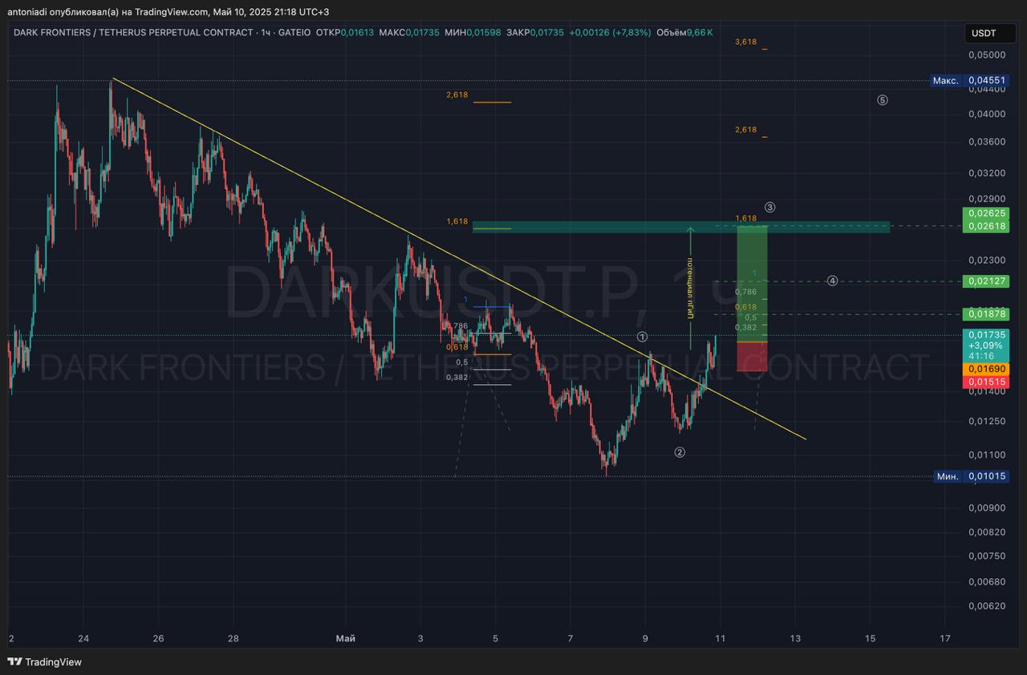Click date 11 on the time axis
Image resolution: width=1027 pixels, height=675 pixels.
(x=720, y=638)
